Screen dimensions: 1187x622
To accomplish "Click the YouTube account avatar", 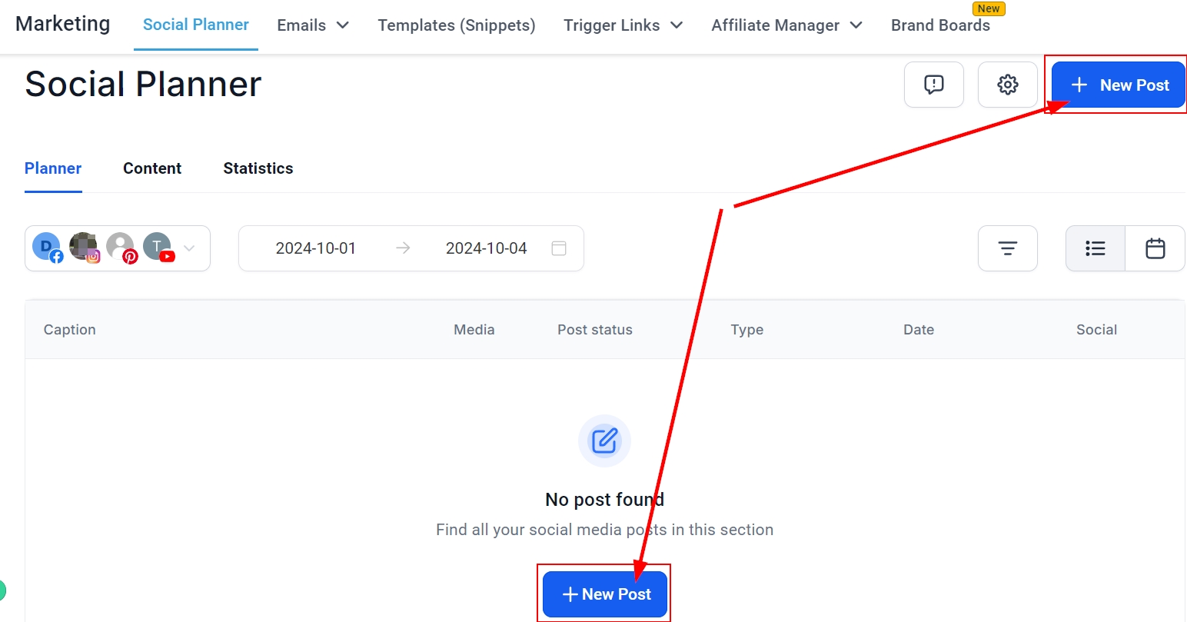I will (158, 247).
